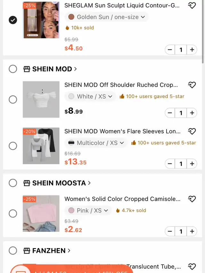Open White / XS variant selector
This screenshot has height=273, width=205.
90,96
